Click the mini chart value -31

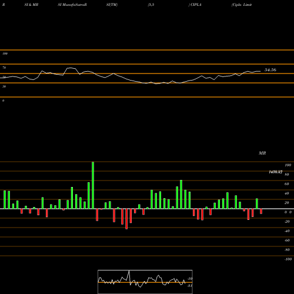tap(189, 286)
